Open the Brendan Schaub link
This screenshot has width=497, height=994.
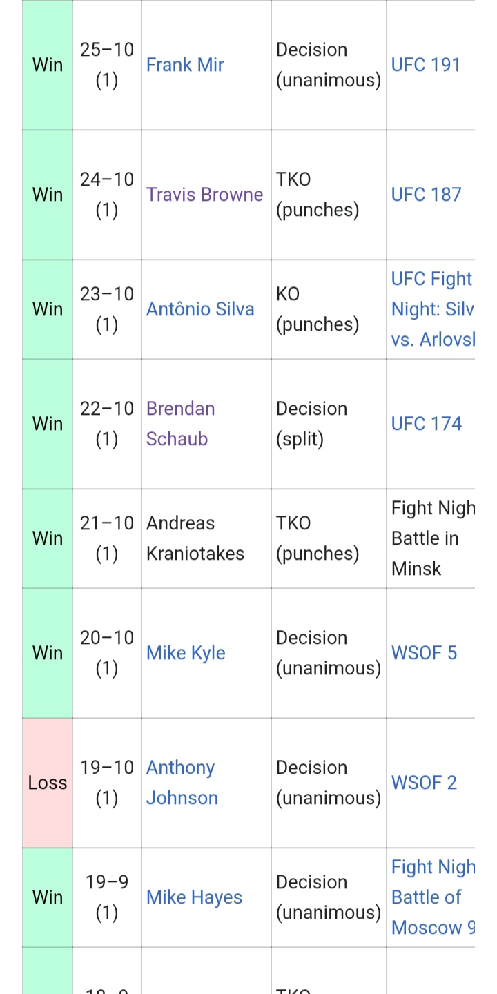181,424
